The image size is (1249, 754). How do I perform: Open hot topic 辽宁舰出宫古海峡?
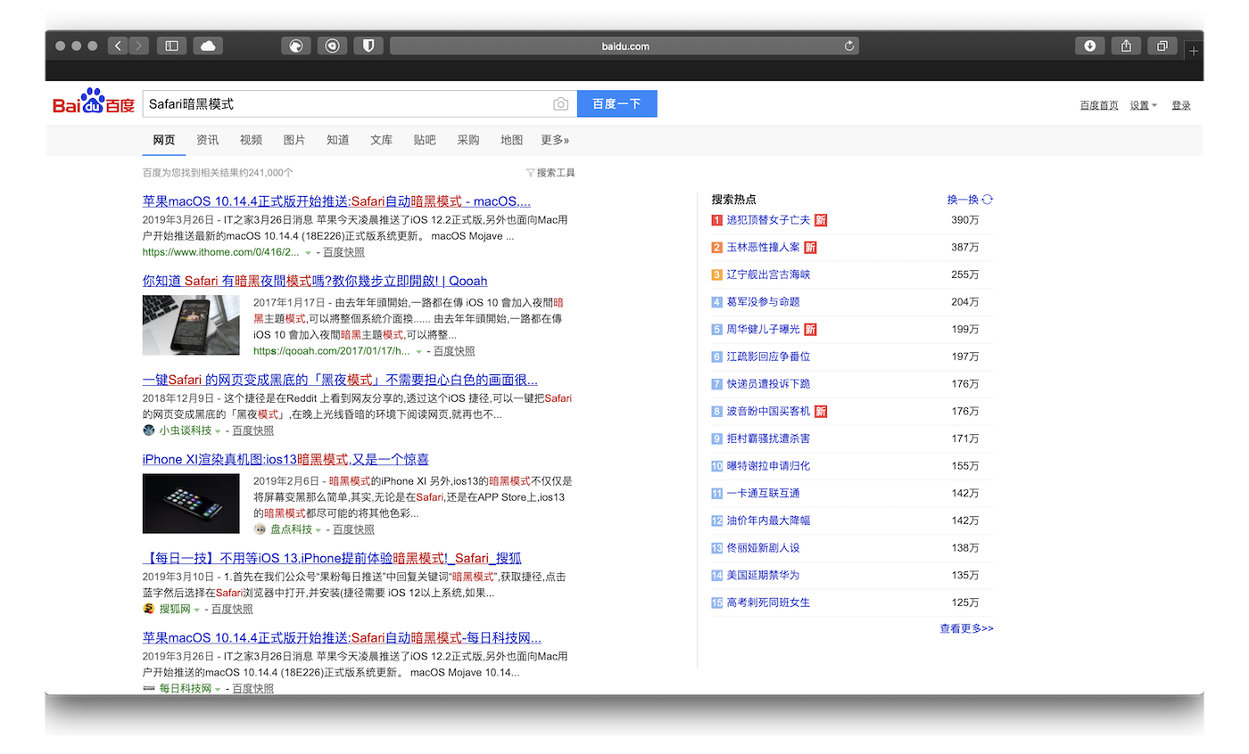(x=768, y=275)
